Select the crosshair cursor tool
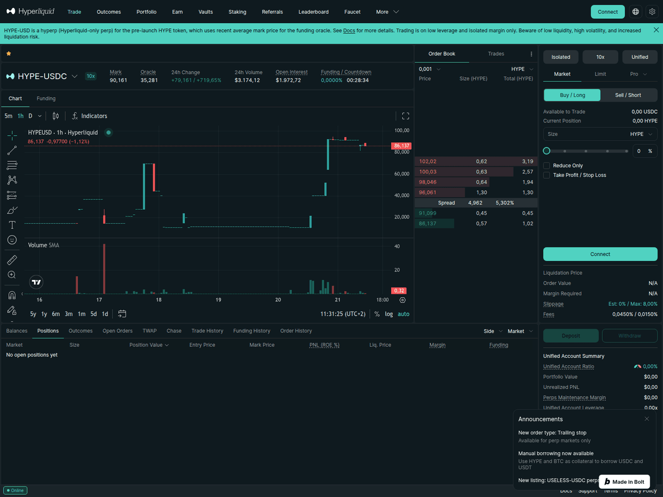Screen dimensions: 663x497 coord(12,135)
